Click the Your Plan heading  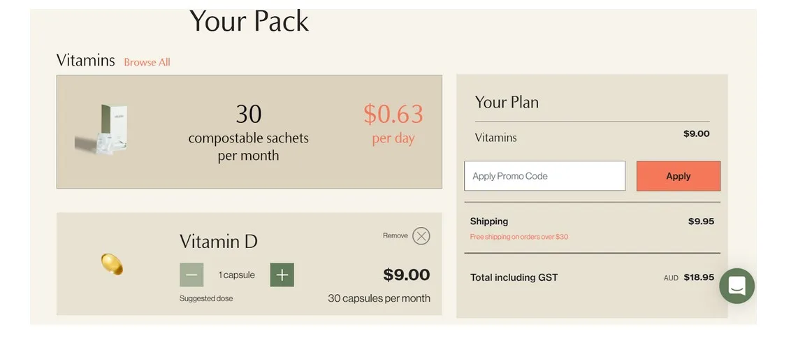[x=507, y=102]
